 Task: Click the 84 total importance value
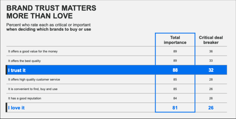[175, 98]
